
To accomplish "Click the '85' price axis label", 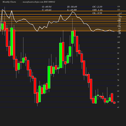I will coord(118,64).
